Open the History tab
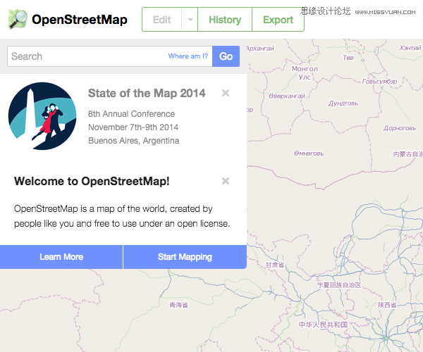 point(225,20)
